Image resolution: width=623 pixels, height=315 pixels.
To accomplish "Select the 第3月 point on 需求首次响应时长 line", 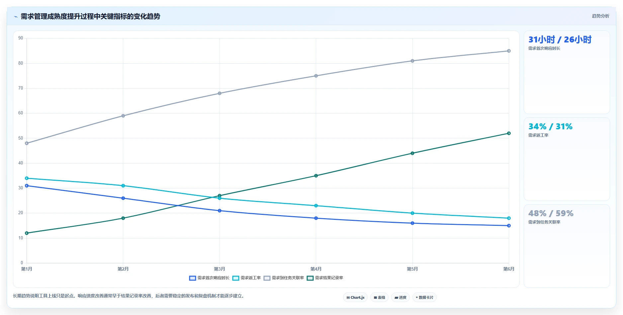I will point(220,211).
